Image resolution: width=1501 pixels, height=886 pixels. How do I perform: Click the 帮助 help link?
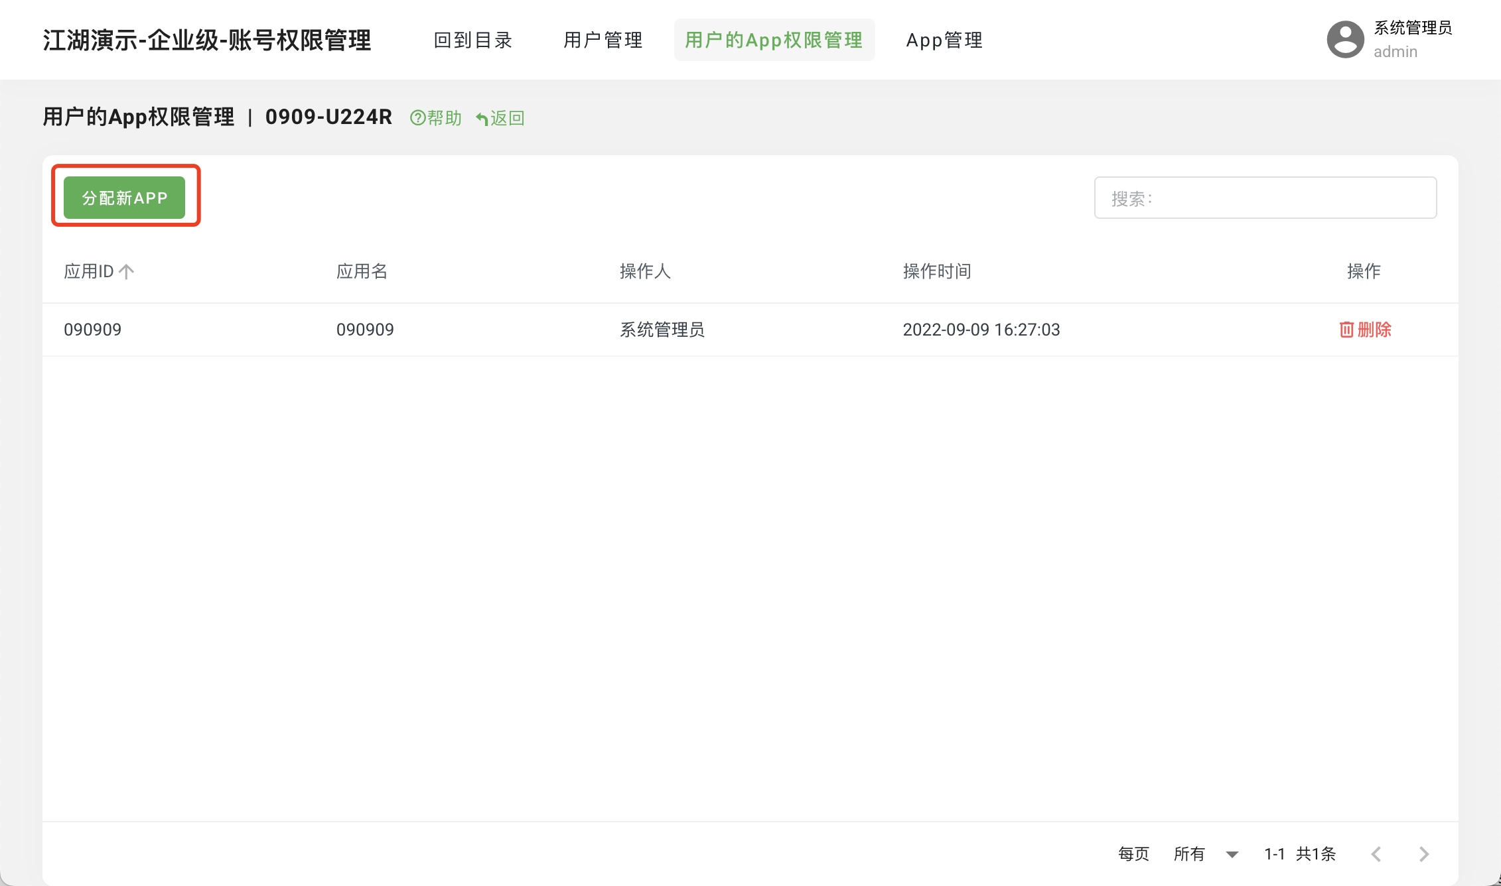444,118
